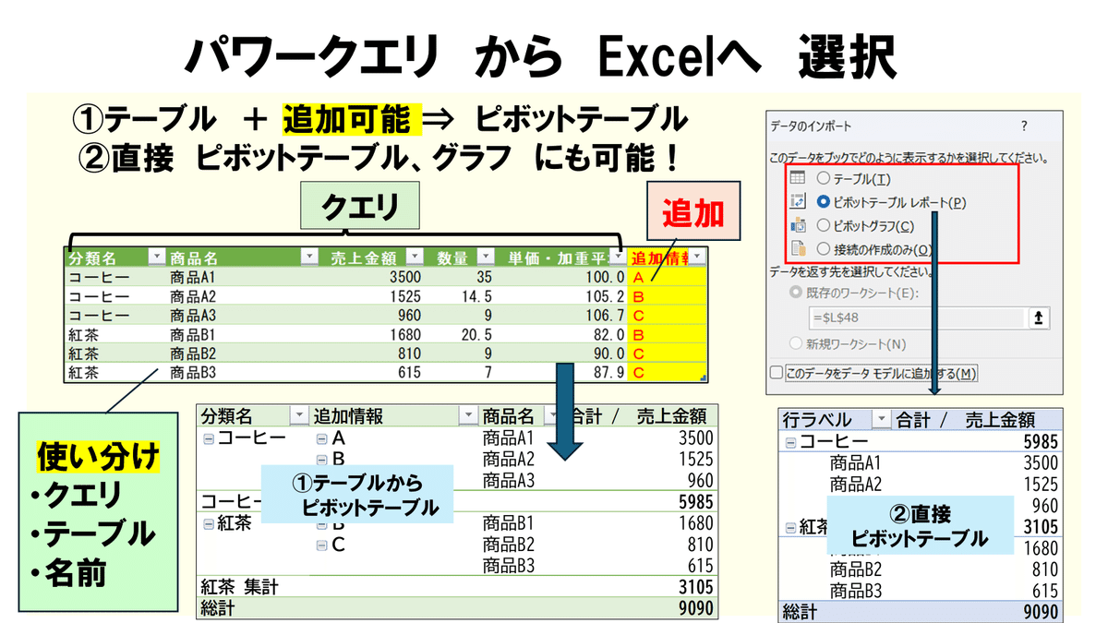The width and height of the screenshot is (1108, 623).
Task: Click the 商品A2 cell in the query table
Action: click(192, 295)
